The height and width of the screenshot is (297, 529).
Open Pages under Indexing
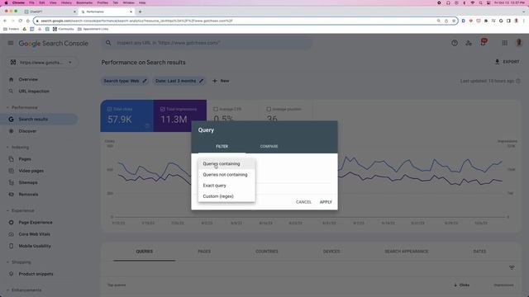click(25, 159)
